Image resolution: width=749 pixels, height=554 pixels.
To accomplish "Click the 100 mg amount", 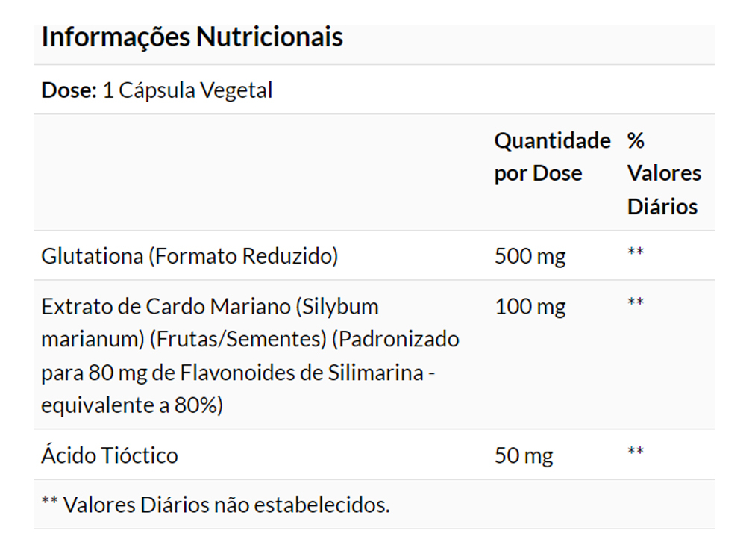I will [530, 306].
